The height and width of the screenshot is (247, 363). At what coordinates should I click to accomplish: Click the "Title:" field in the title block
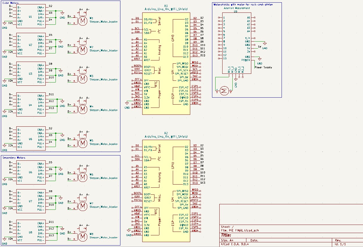click(226, 235)
